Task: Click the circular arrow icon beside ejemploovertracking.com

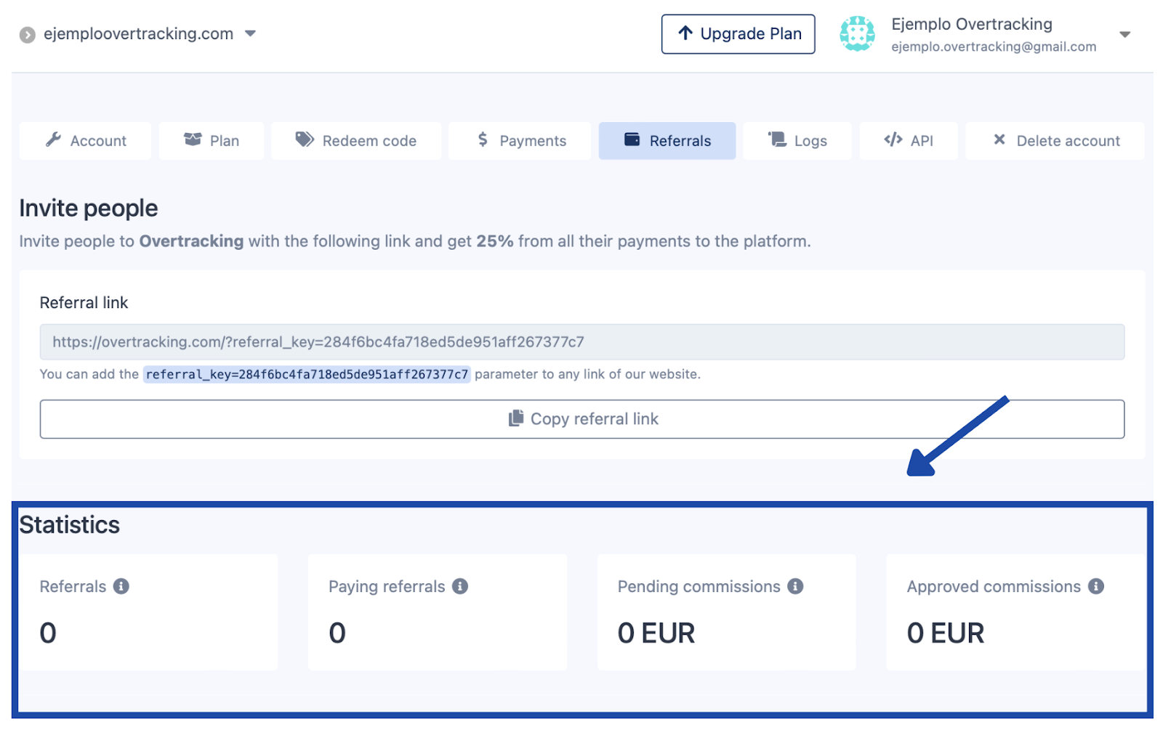Action: pos(28,35)
